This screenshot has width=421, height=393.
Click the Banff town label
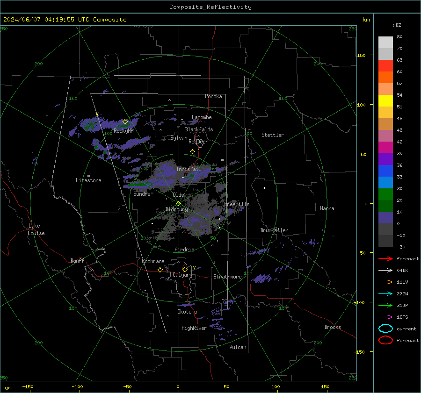(77, 261)
